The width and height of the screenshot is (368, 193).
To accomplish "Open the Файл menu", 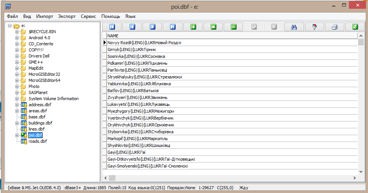I will pos(12,16).
